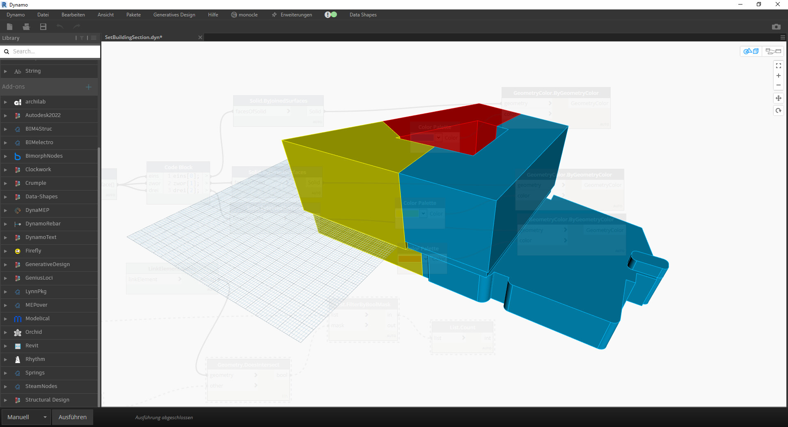Activate the pan navigation tool
788x427 pixels.
[779, 98]
